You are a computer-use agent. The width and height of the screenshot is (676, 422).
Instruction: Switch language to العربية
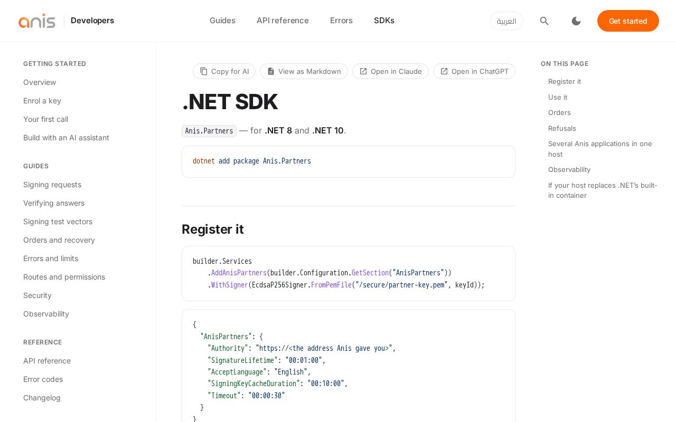506,21
